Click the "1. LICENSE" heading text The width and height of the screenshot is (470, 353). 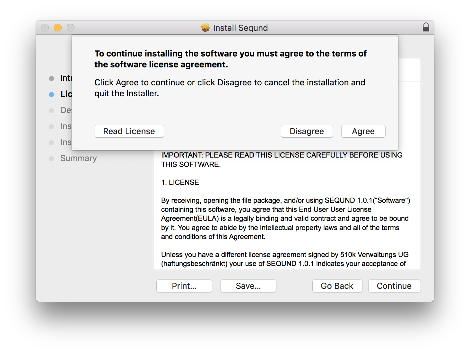pos(180,182)
